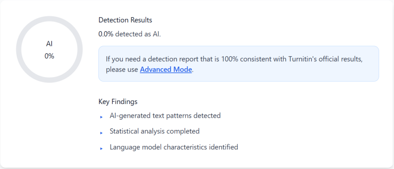The height and width of the screenshot is (169, 394).
Task: Click the "AI" label inside the gauge
Action: click(x=49, y=44)
